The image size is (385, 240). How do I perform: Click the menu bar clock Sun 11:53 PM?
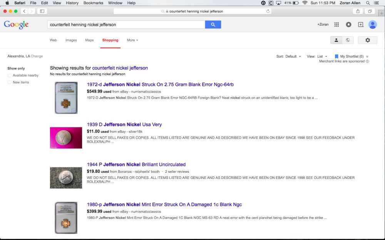coord(323,3)
